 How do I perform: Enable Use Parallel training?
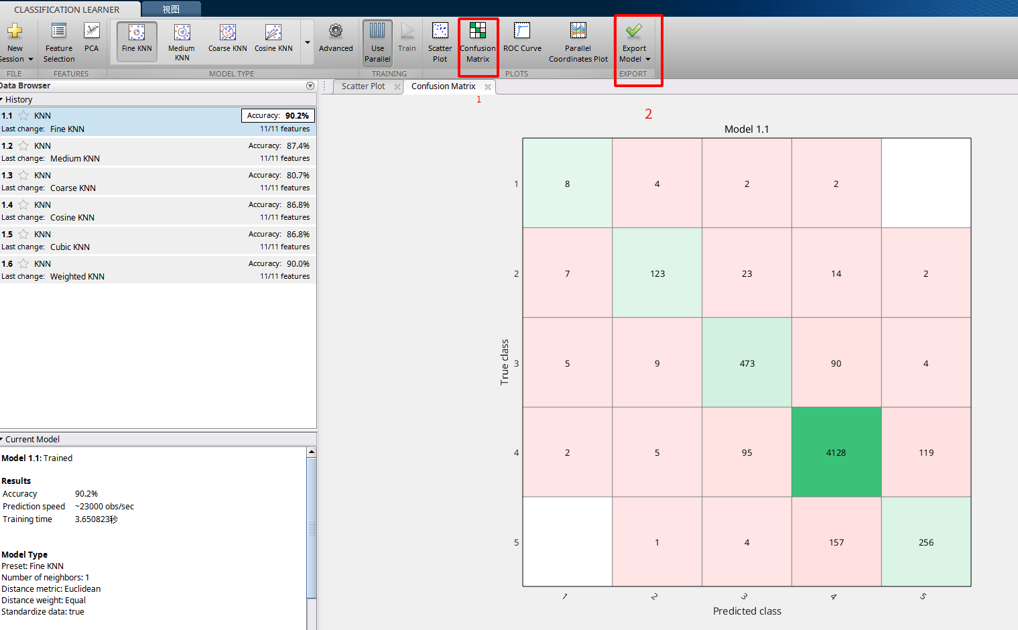[x=377, y=41]
